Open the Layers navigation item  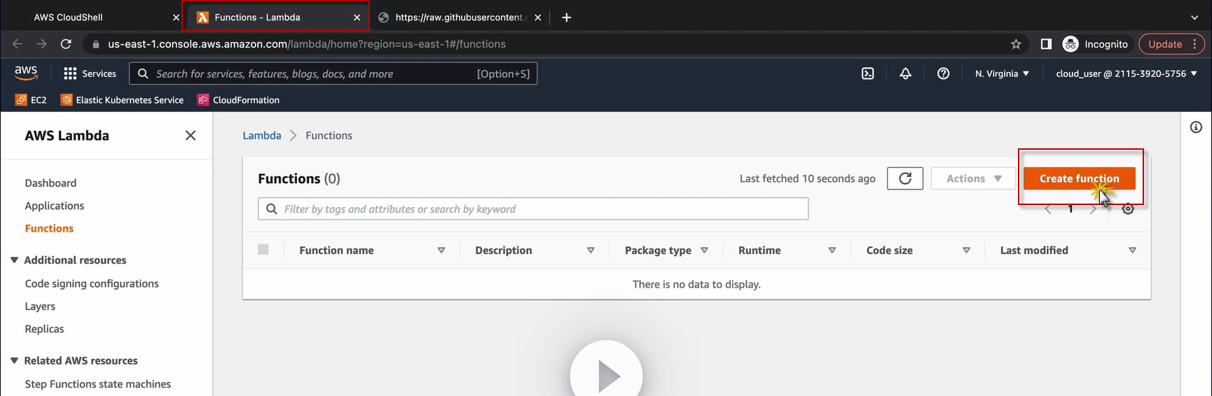(40, 306)
